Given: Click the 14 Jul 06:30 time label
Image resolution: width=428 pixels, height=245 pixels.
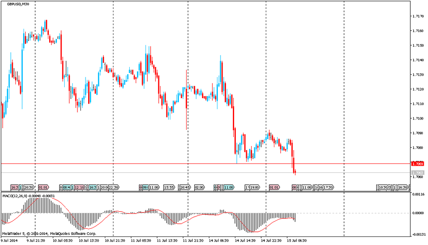Looking at the screenshot, I should pos(219,241).
